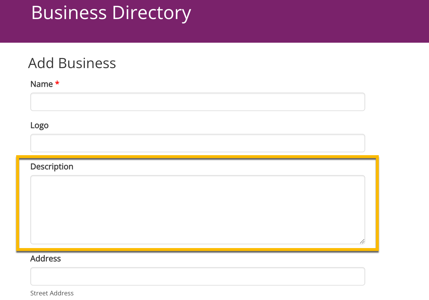Focus the Address street input field
The height and width of the screenshot is (300, 429).
(x=197, y=276)
